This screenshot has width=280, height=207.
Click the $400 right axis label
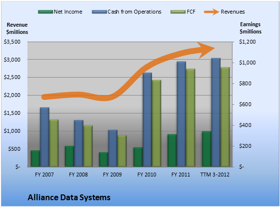(245, 125)
